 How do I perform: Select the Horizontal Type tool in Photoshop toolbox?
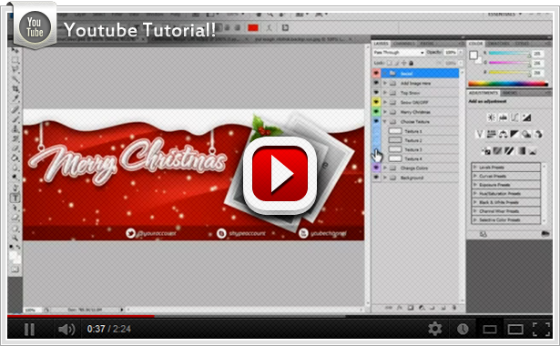coord(15,198)
